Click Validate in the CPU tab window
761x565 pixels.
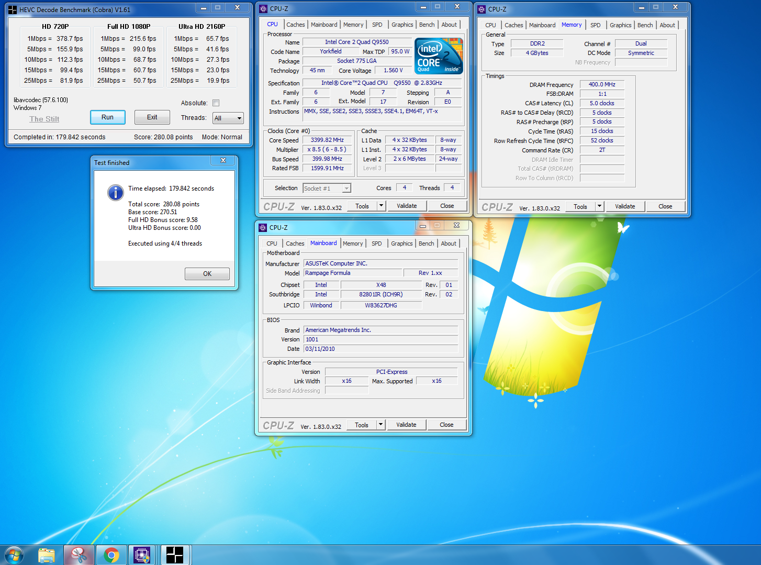[407, 206]
